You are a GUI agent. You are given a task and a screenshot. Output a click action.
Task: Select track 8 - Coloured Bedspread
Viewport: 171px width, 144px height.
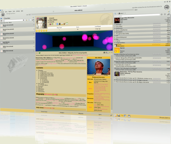click(x=142, y=37)
